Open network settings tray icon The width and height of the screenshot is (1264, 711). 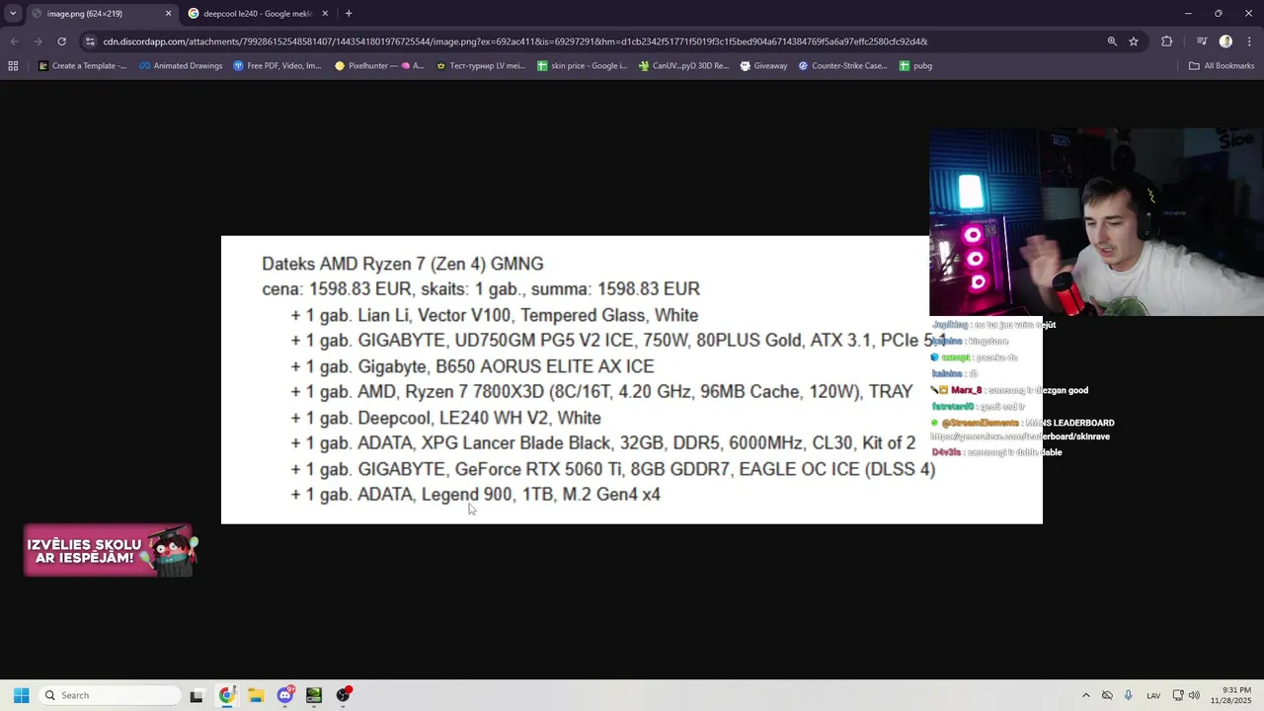click(x=1178, y=695)
